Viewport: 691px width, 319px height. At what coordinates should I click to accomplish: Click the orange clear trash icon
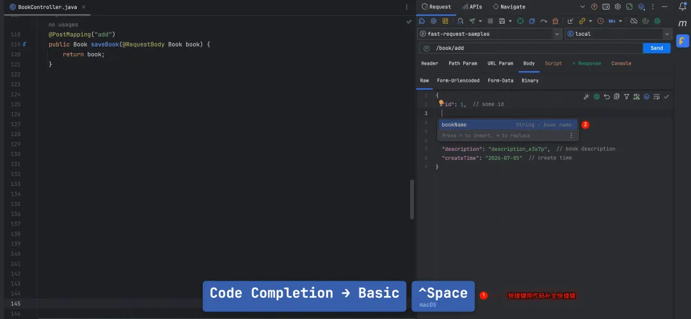click(555, 21)
